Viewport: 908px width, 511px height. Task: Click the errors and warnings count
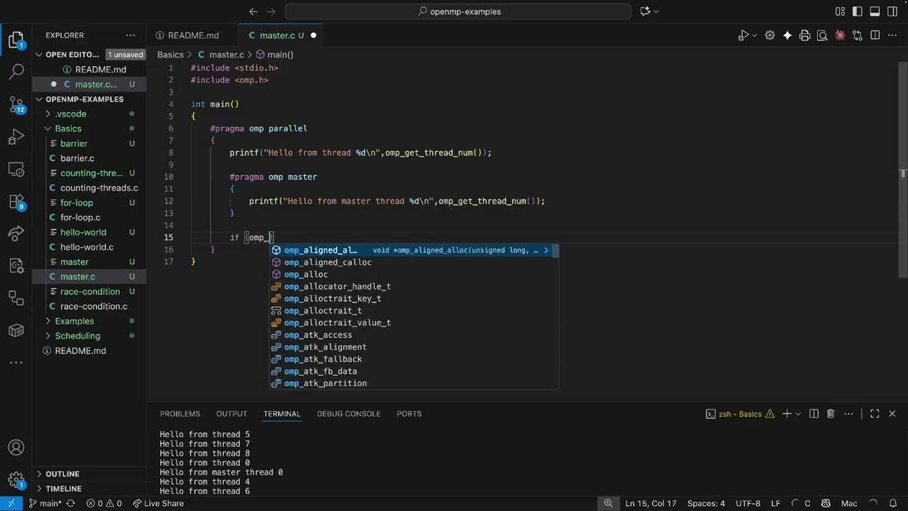pyautogui.click(x=104, y=504)
